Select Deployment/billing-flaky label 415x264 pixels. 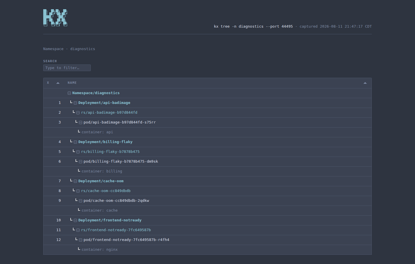coord(105,142)
